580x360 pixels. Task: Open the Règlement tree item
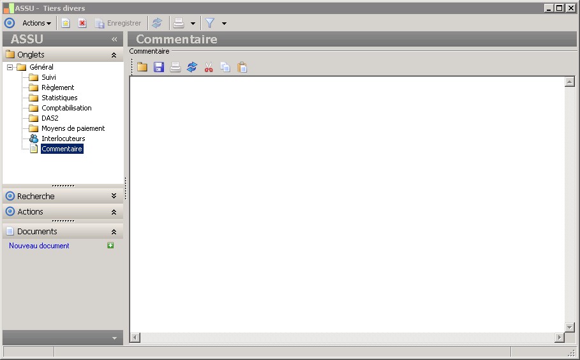(x=57, y=87)
